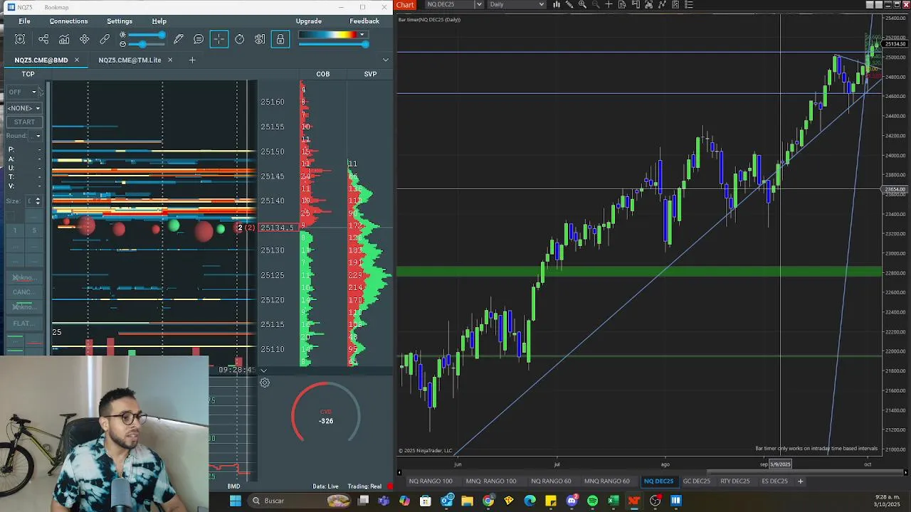The image size is (911, 512).
Task: Open Spotify from the taskbar
Action: click(x=592, y=501)
